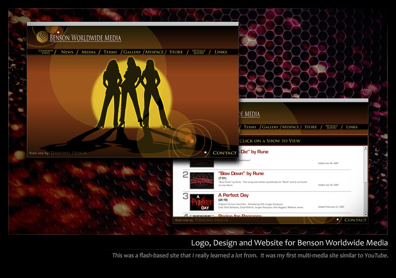Click Contact in the front window footer
This screenshot has width=396, height=278.
pyautogui.click(x=225, y=153)
